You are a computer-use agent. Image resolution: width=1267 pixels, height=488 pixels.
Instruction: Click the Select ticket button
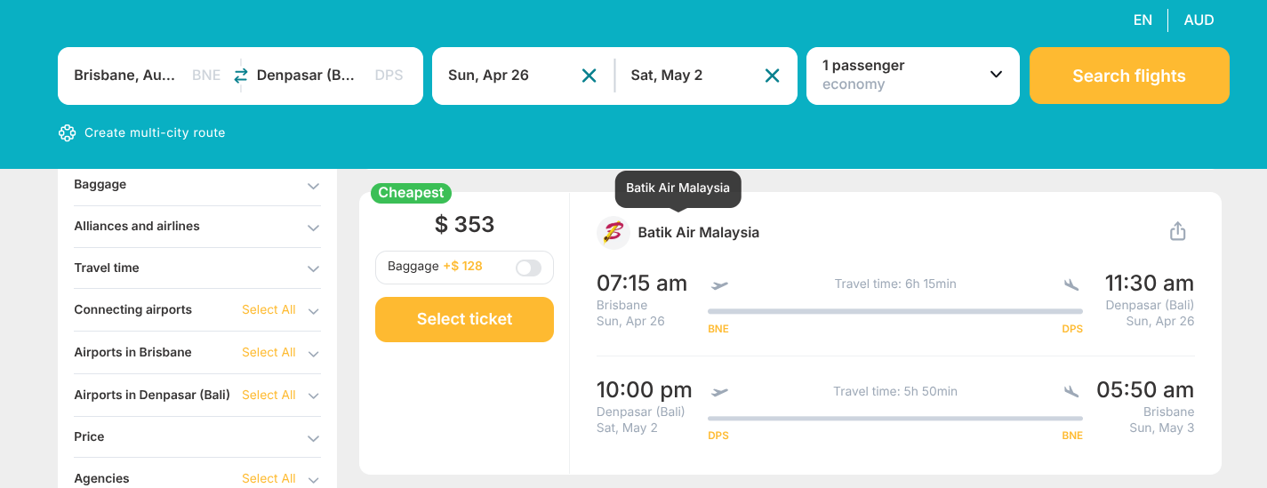[x=464, y=319]
